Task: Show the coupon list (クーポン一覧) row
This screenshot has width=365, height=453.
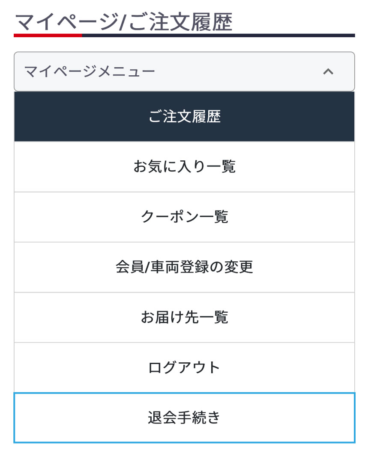Action: coord(184,217)
